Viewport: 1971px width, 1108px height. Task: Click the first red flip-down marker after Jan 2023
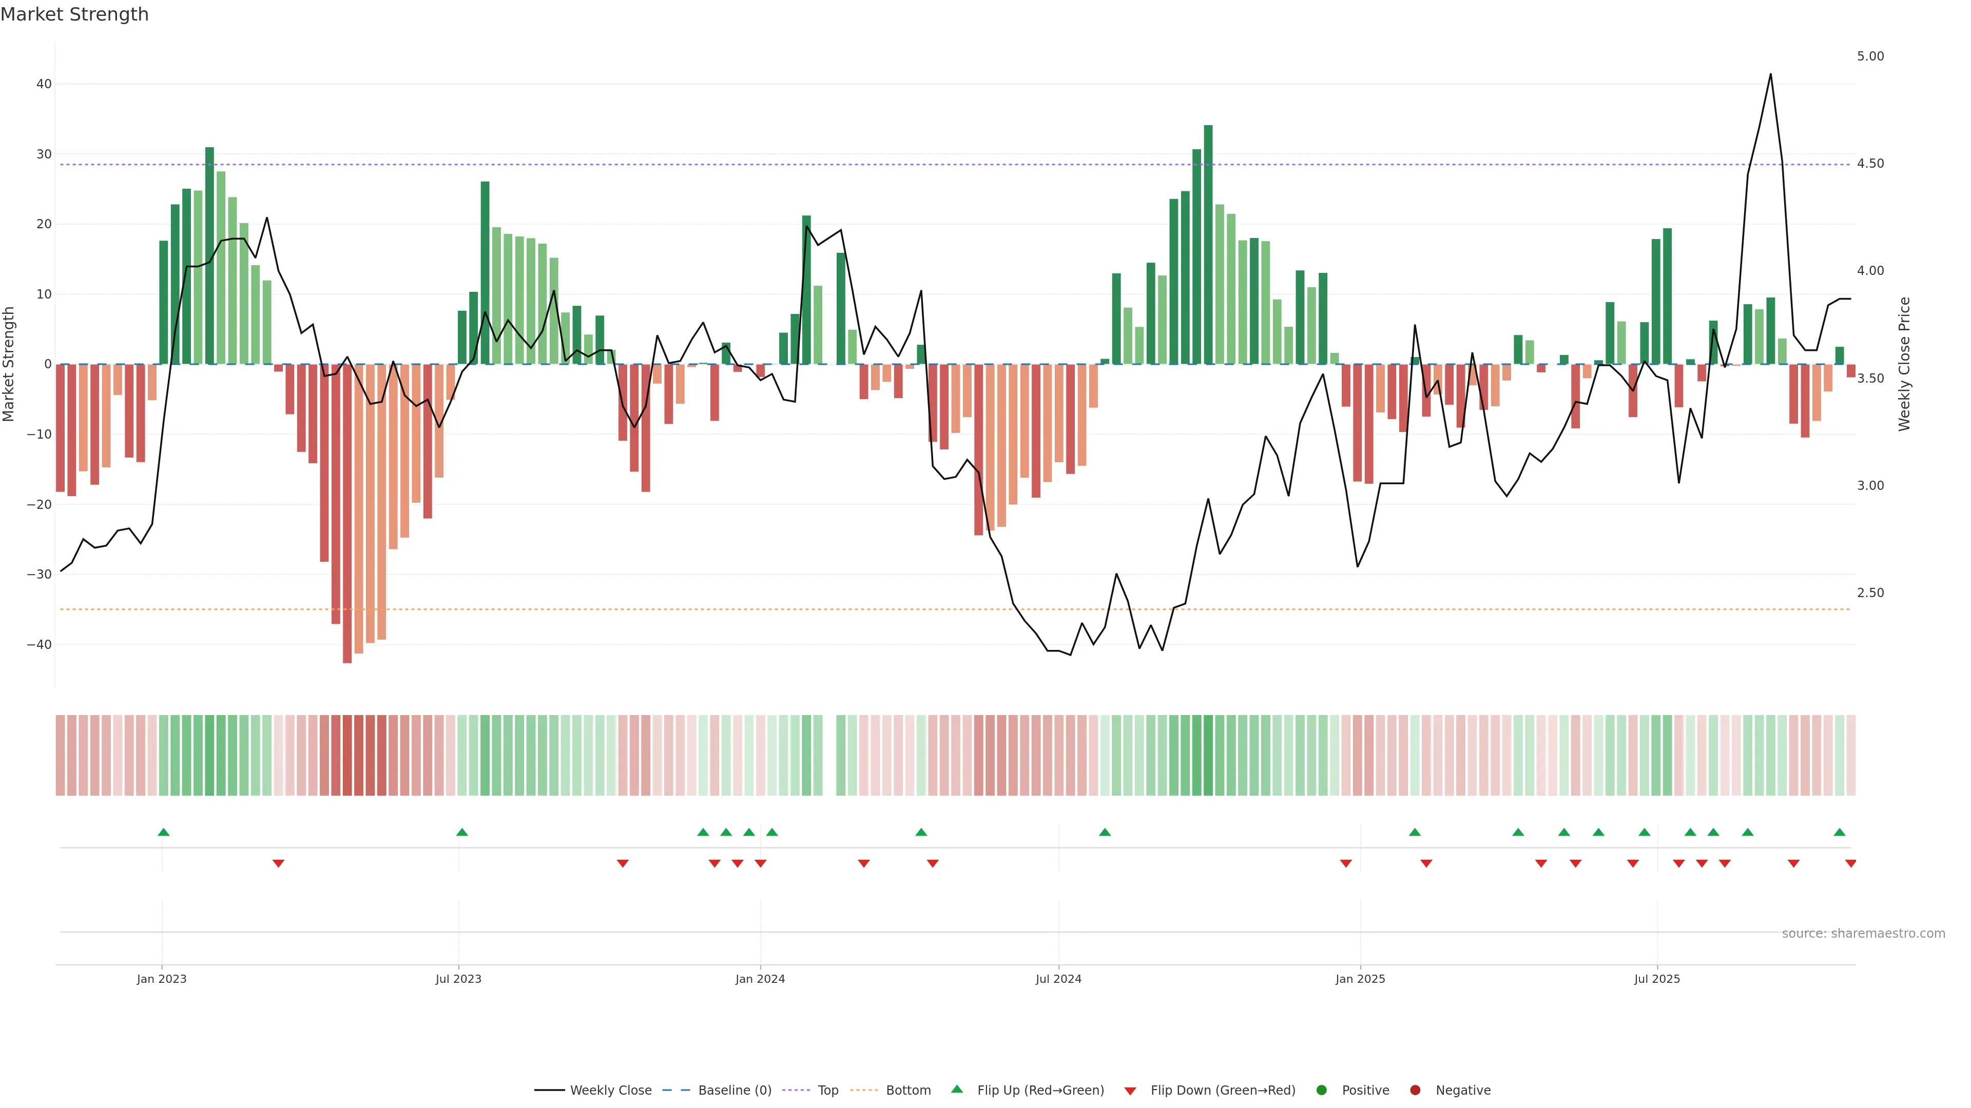279,863
